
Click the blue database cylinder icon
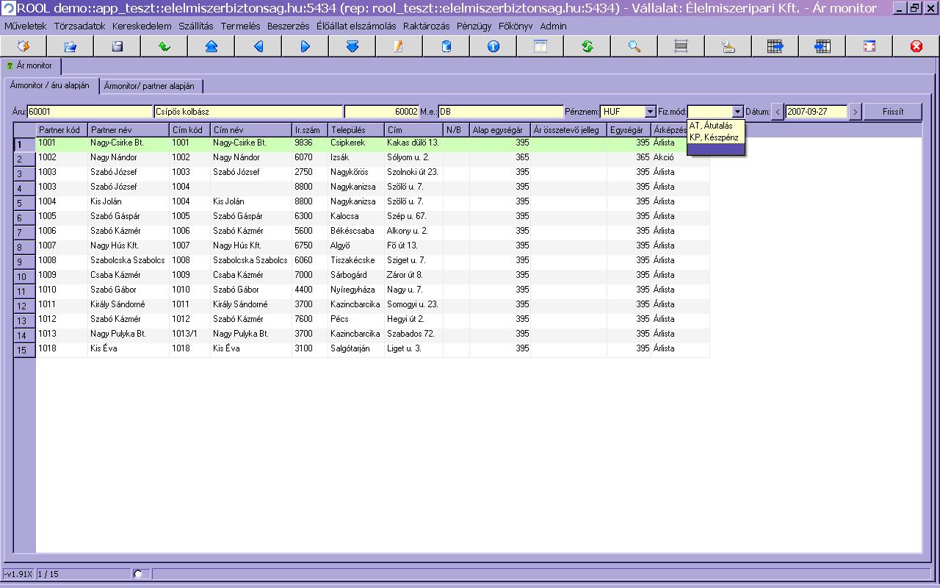[x=446, y=46]
